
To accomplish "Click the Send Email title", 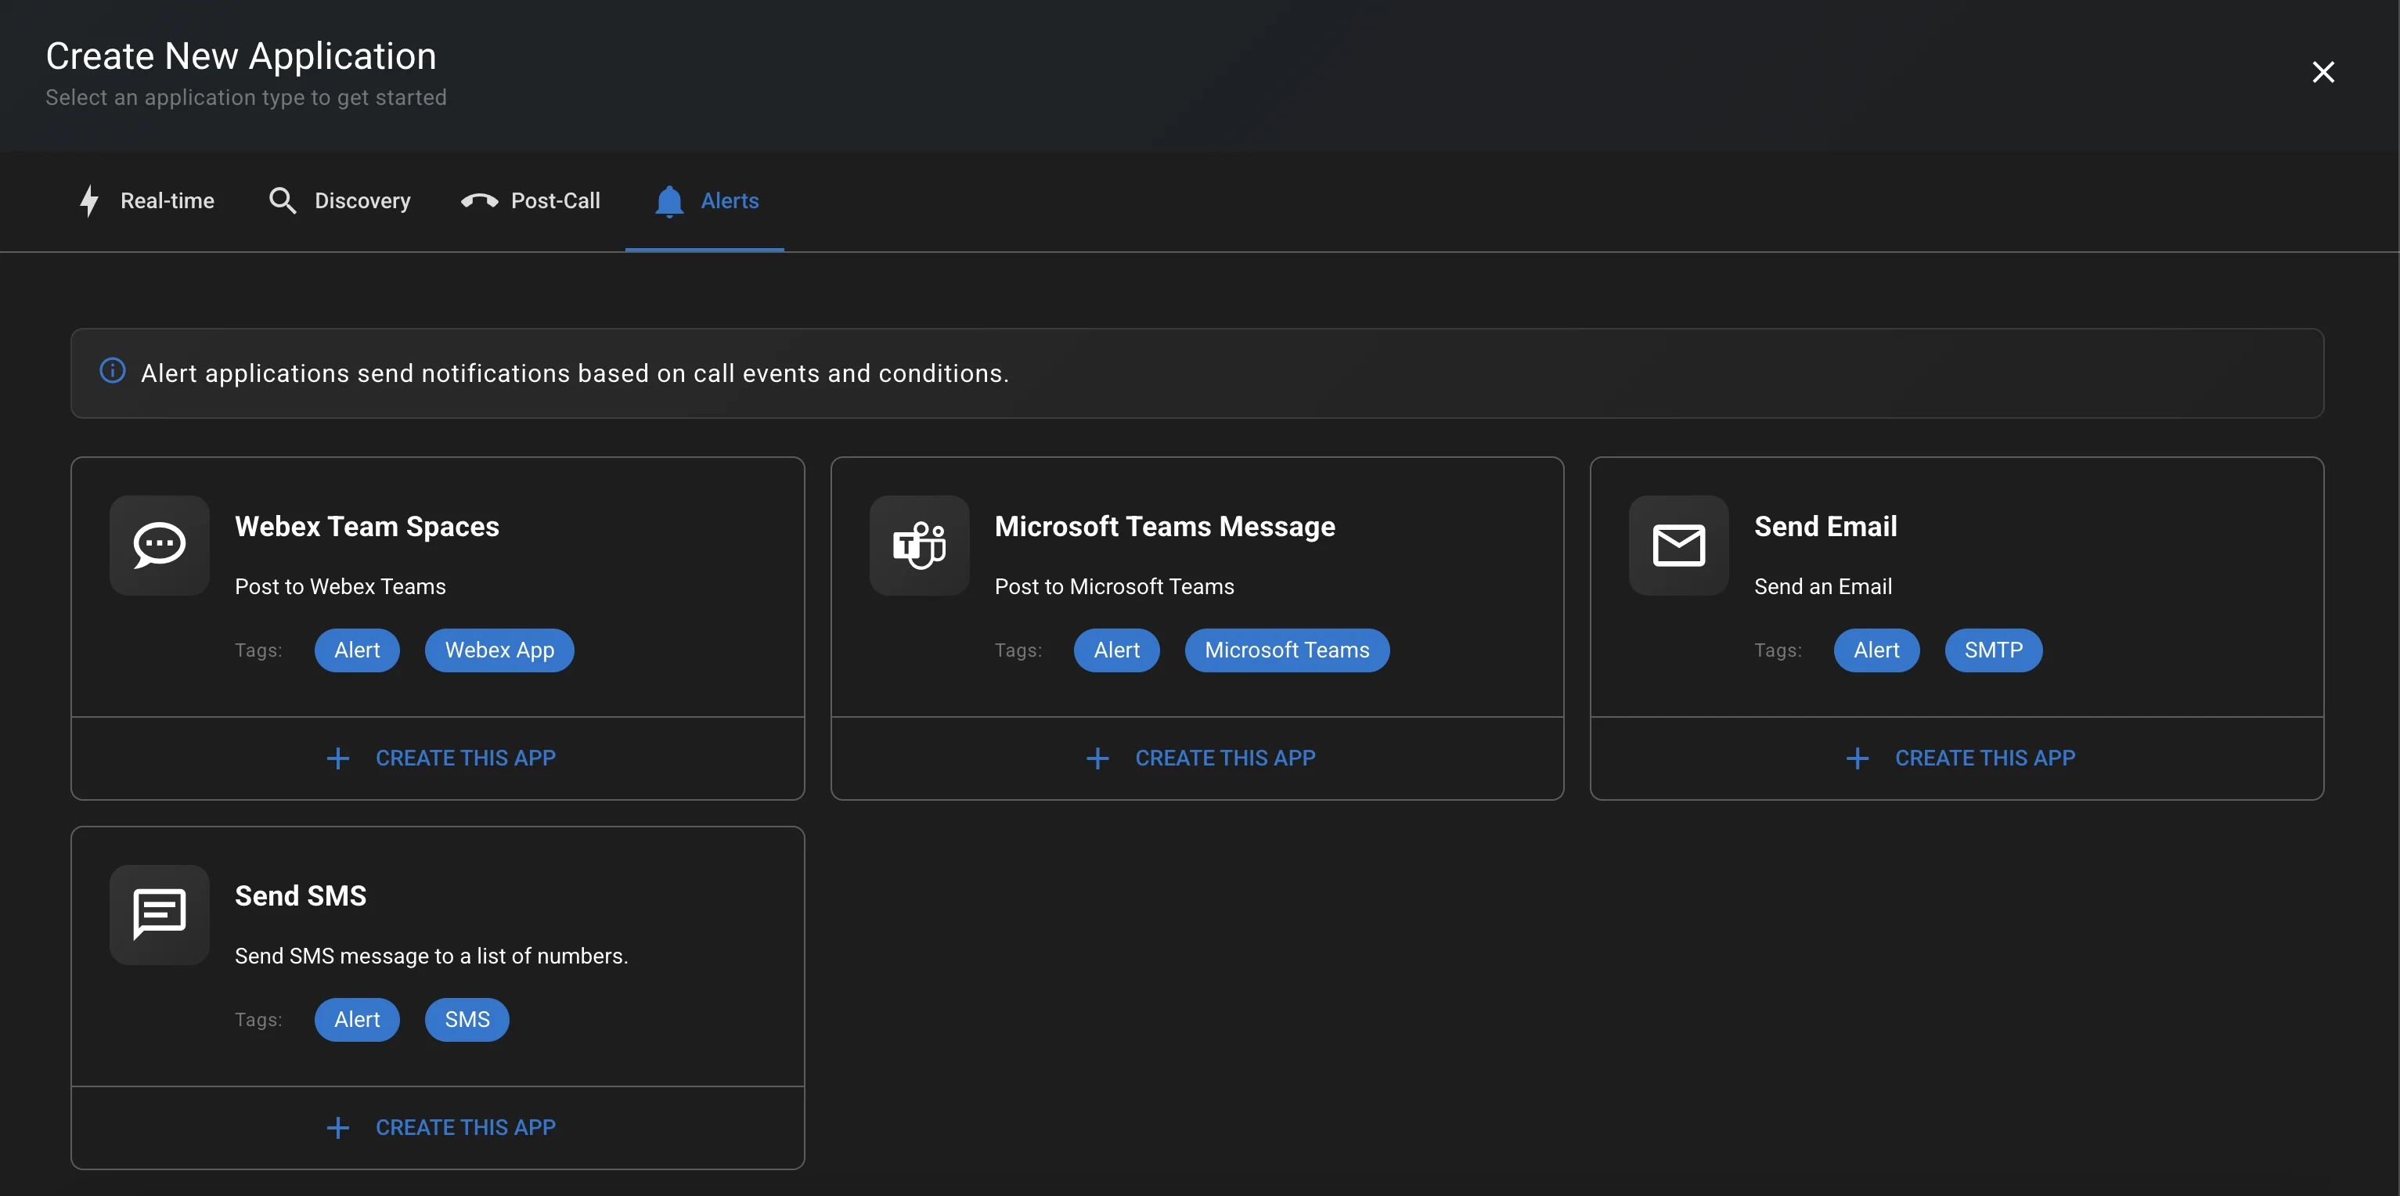I will pyautogui.click(x=1825, y=526).
